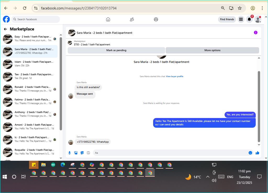Click the install app icon

point(231,8)
